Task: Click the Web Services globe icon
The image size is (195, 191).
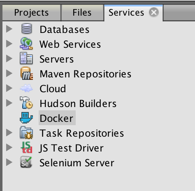Action: pos(26,43)
